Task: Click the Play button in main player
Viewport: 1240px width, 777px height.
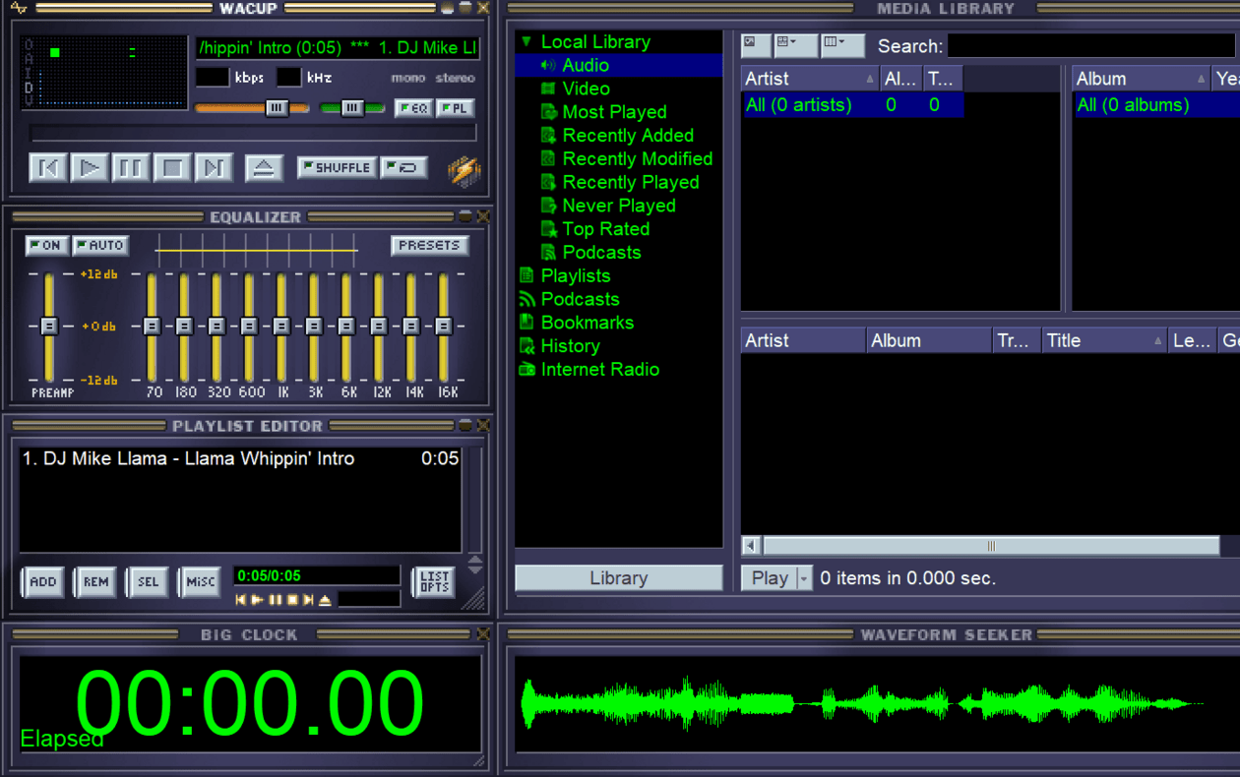Action: pyautogui.click(x=89, y=168)
